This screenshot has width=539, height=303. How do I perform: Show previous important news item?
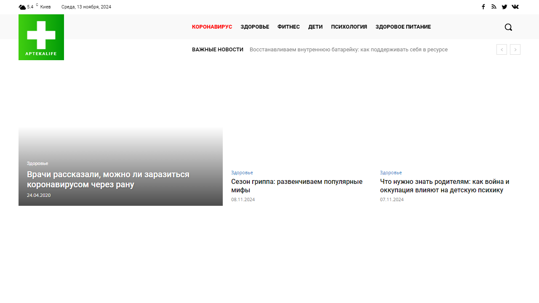click(x=502, y=50)
